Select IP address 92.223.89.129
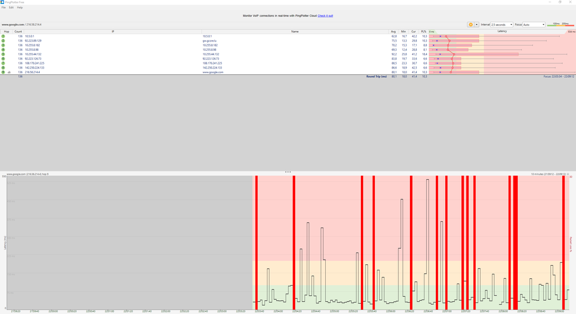Viewport: 576px width, 314px height. coord(33,41)
